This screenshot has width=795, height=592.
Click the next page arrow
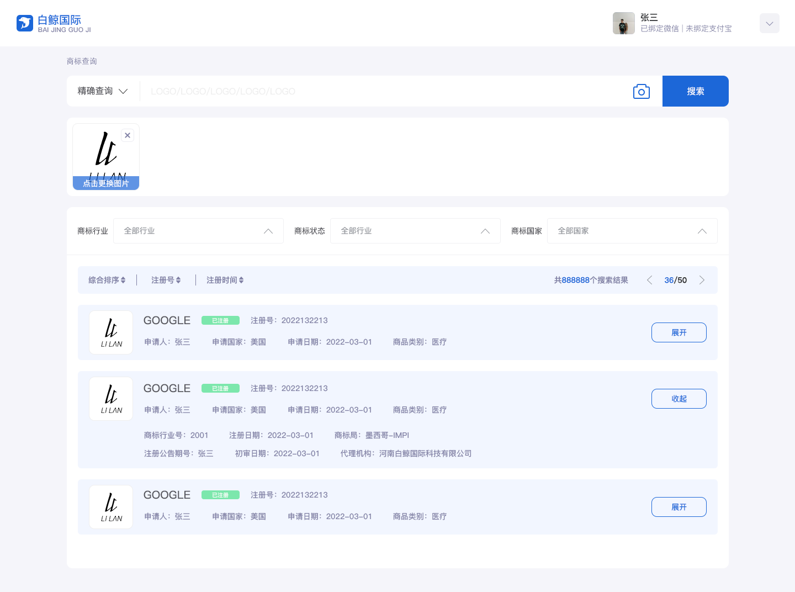pyautogui.click(x=702, y=280)
